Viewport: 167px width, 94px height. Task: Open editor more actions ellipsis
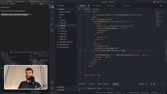pyautogui.click(x=164, y=6)
